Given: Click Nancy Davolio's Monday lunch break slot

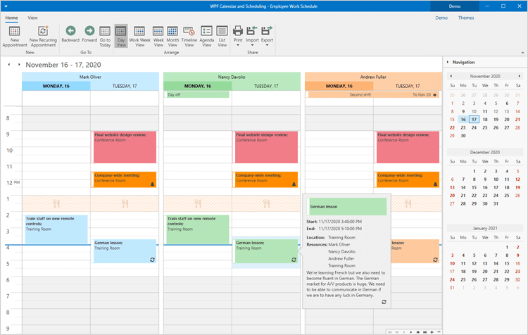Looking at the screenshot, I should (x=198, y=203).
